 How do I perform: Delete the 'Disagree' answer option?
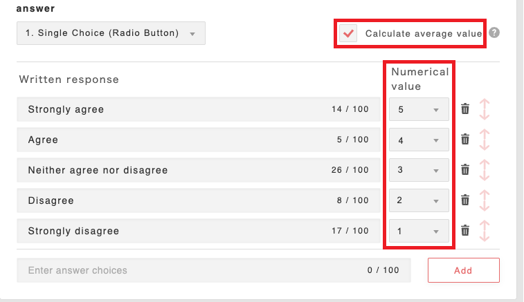465,200
